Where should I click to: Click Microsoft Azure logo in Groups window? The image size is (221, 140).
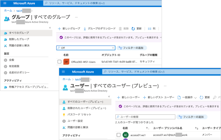pos(24,3)
